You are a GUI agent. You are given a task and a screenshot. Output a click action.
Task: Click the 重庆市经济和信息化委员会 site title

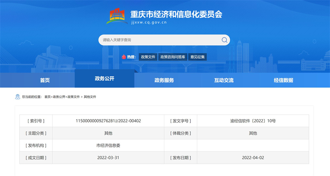click(x=176, y=14)
